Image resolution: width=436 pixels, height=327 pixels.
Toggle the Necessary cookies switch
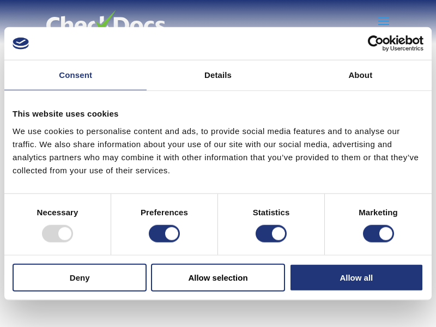(x=57, y=234)
